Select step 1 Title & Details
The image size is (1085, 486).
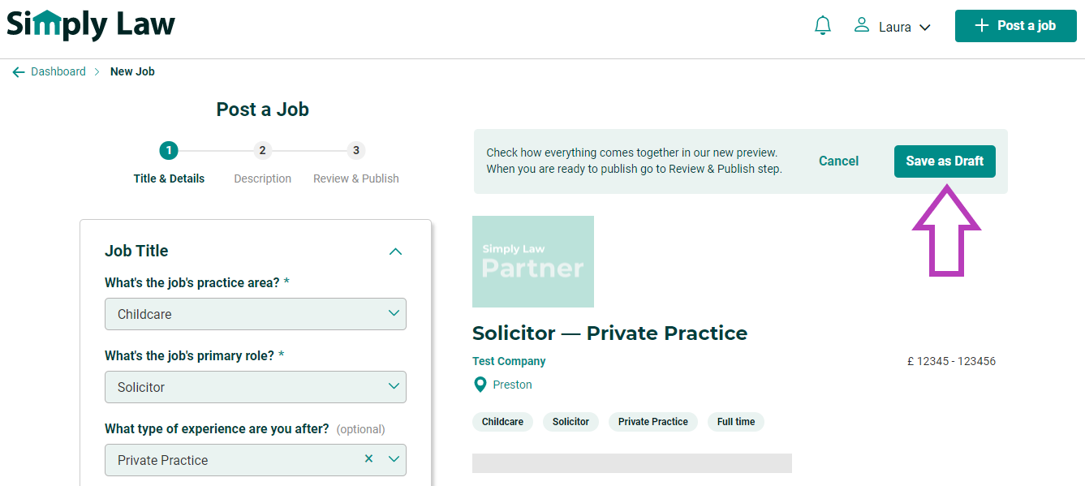coord(169,164)
